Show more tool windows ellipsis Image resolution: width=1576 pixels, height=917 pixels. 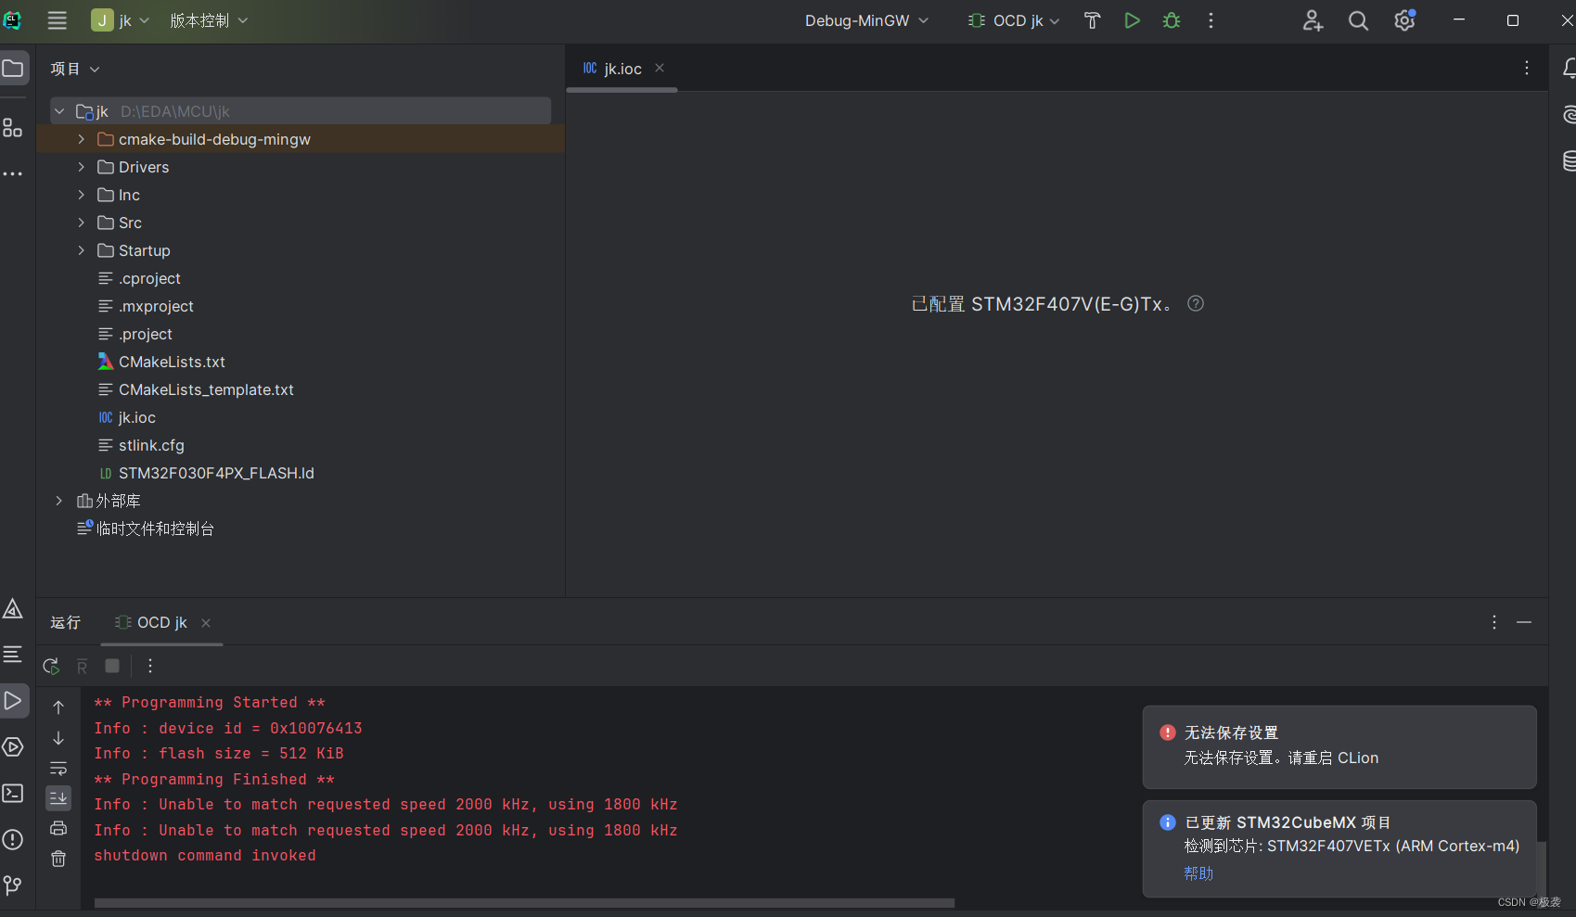tap(13, 173)
